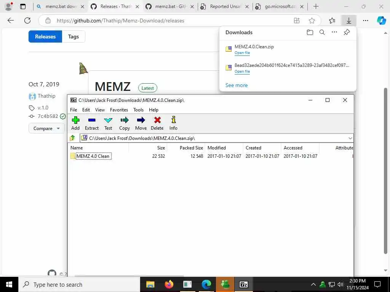The image size is (390, 292).
Task: Click the Windows taskbar search box
Action: coord(79,284)
